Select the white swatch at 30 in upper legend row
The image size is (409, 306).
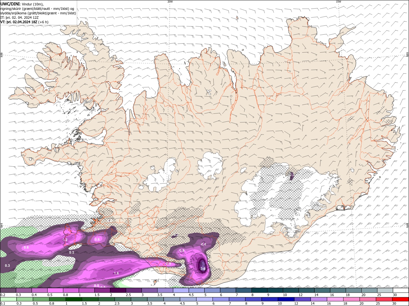pos(401,290)
